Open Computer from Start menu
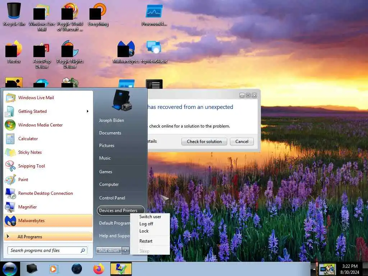 click(109, 184)
